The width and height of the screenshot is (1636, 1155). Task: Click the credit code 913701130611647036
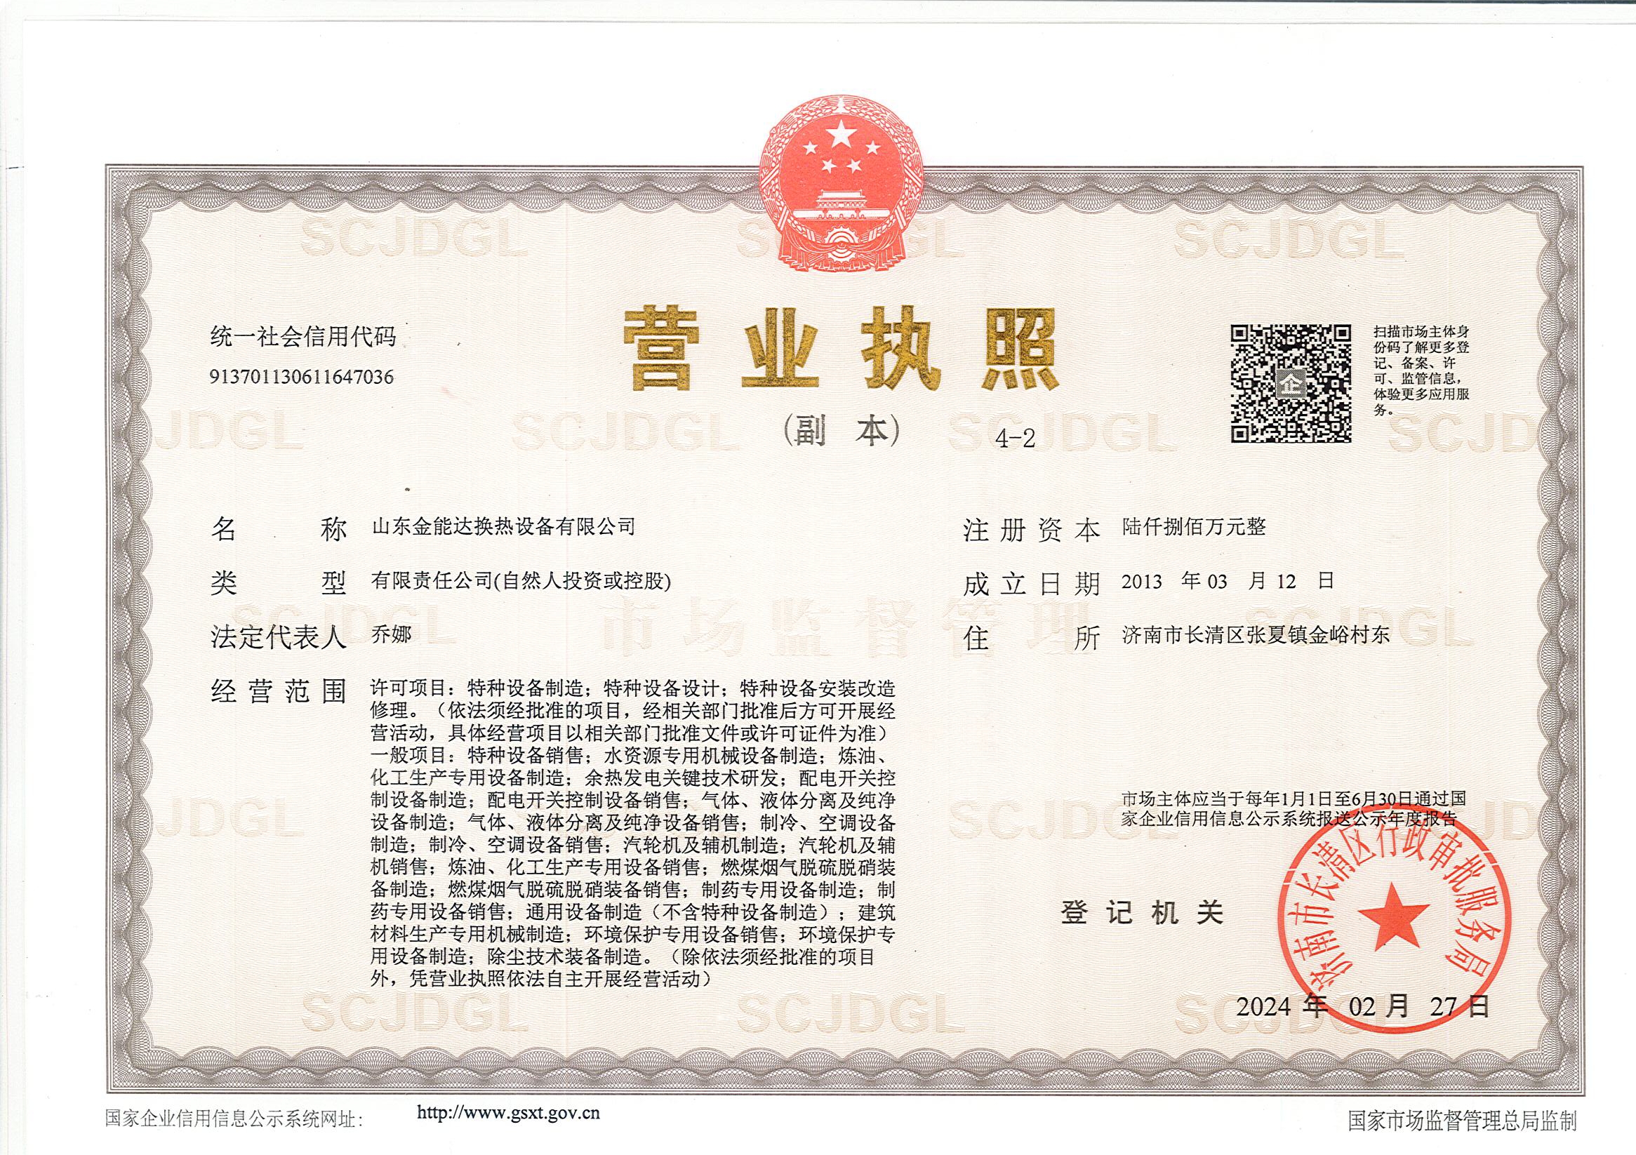click(301, 377)
